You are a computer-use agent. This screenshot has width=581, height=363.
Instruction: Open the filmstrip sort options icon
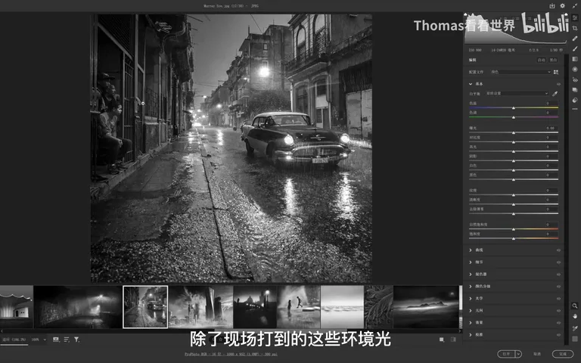pos(67,340)
